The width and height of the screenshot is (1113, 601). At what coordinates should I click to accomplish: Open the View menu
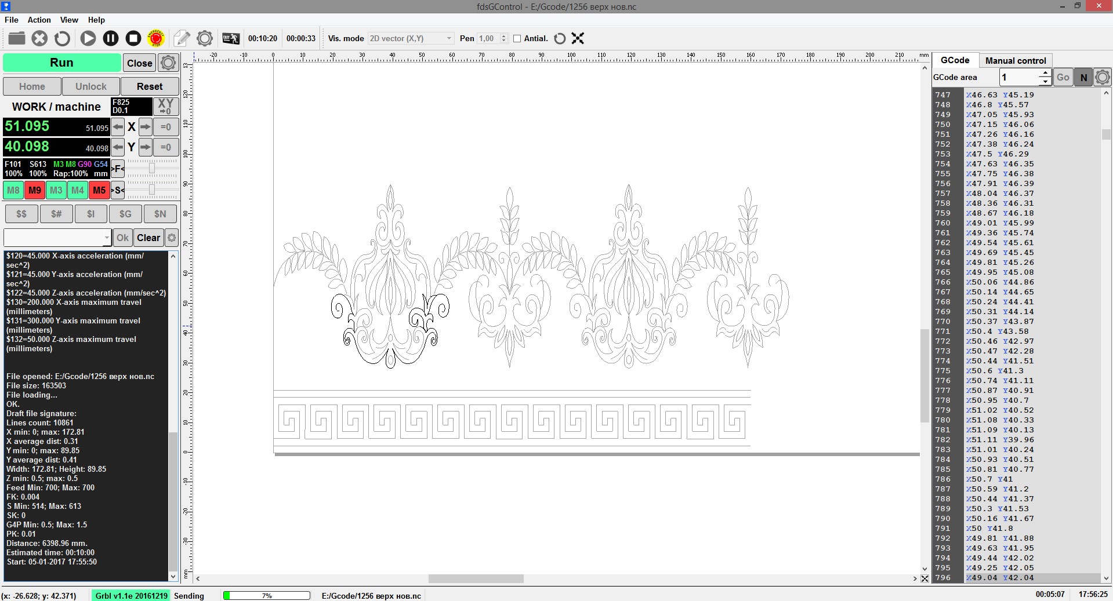pos(69,20)
